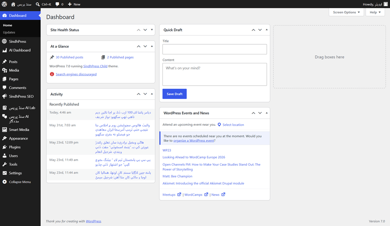Screen dimensions: 390x226
Task: Open Looking Ahead to WordCamp Europe 2026
Action: 194,157
